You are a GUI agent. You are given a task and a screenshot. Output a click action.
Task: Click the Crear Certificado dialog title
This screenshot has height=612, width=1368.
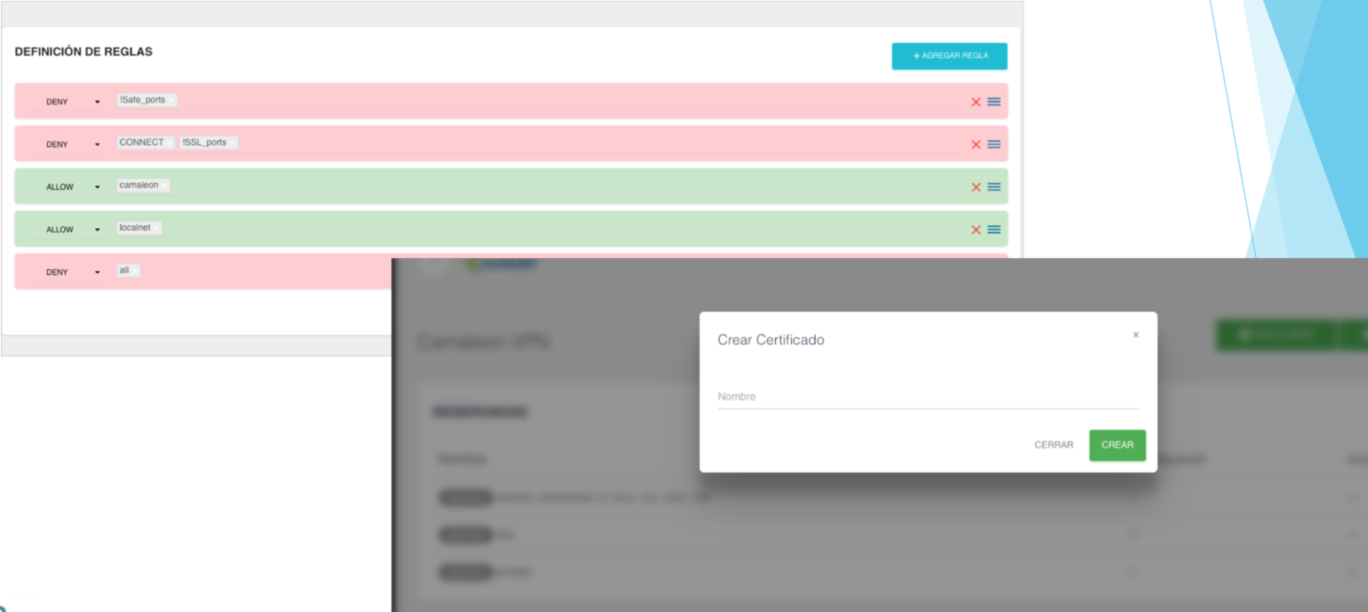[771, 340]
